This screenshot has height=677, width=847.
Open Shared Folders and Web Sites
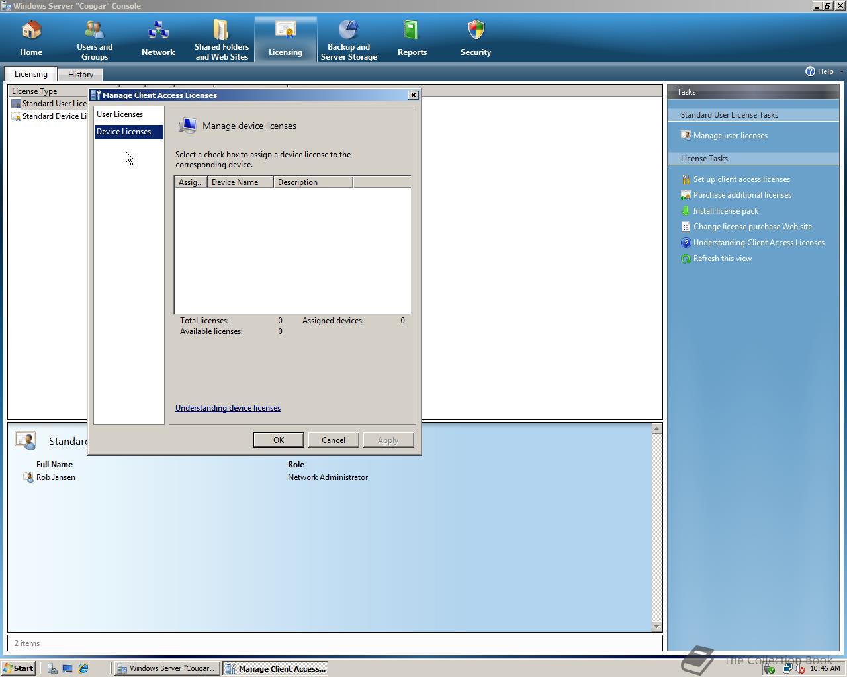coord(221,30)
